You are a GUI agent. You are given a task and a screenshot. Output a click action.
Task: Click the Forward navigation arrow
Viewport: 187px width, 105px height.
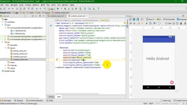40,9
